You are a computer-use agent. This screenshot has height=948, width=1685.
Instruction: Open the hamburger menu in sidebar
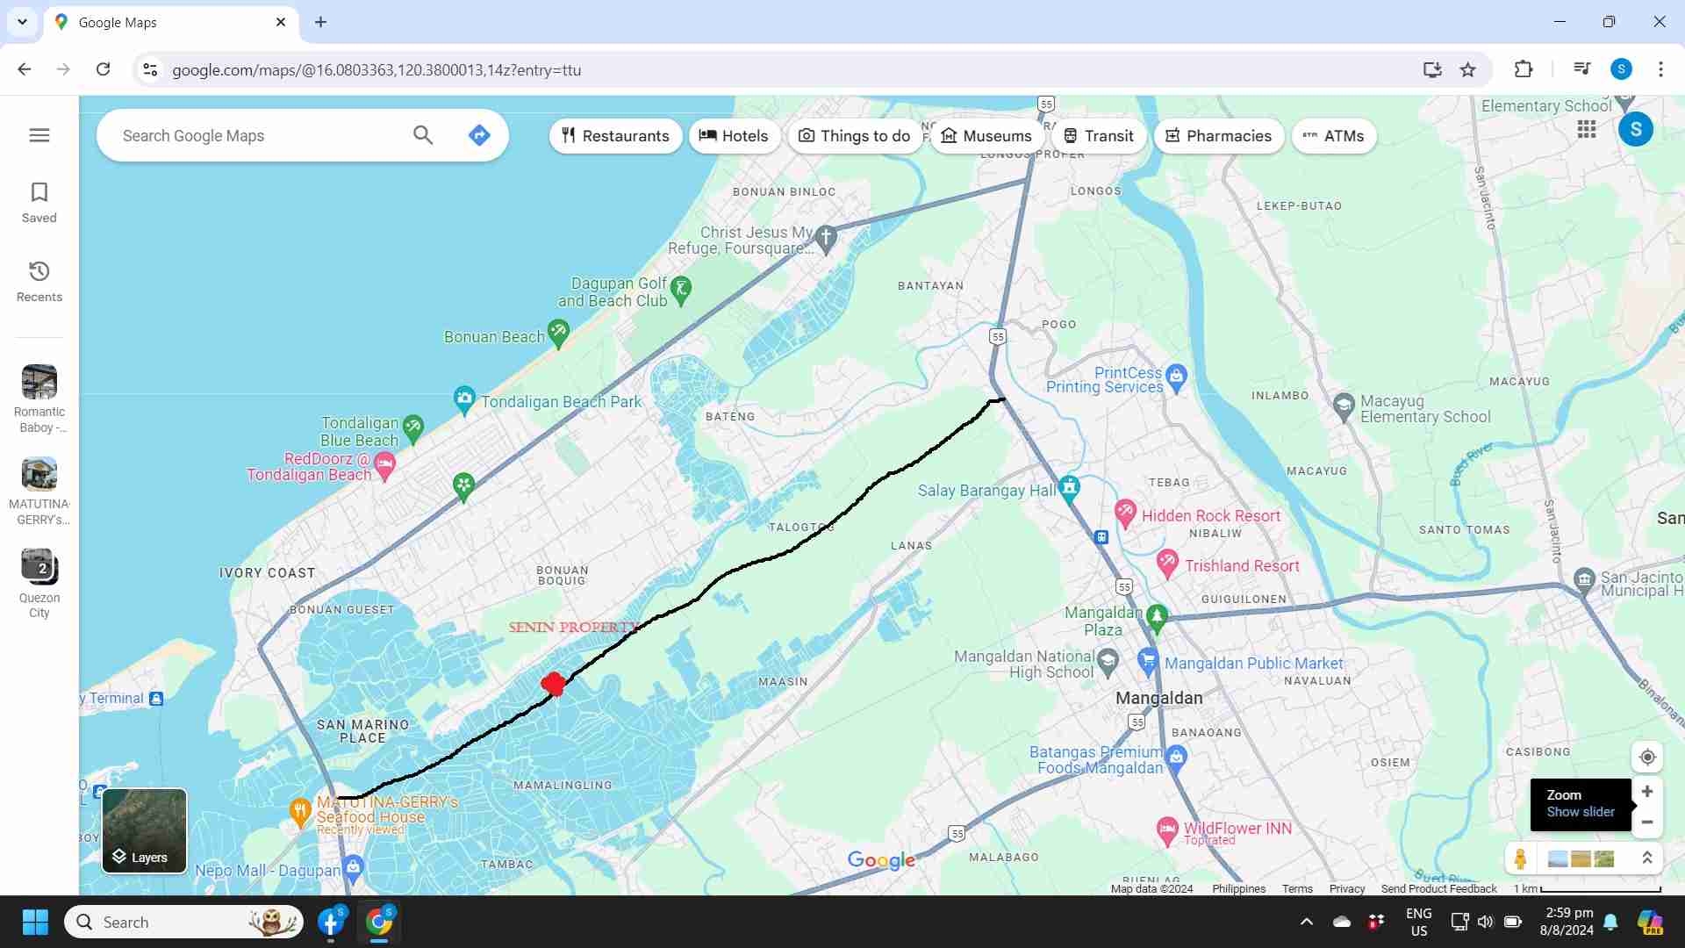coord(39,135)
